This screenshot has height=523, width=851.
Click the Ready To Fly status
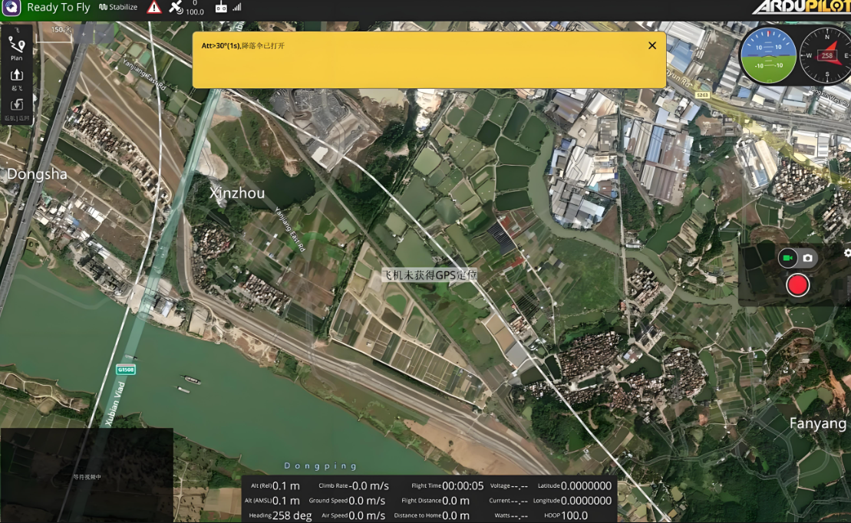point(58,8)
